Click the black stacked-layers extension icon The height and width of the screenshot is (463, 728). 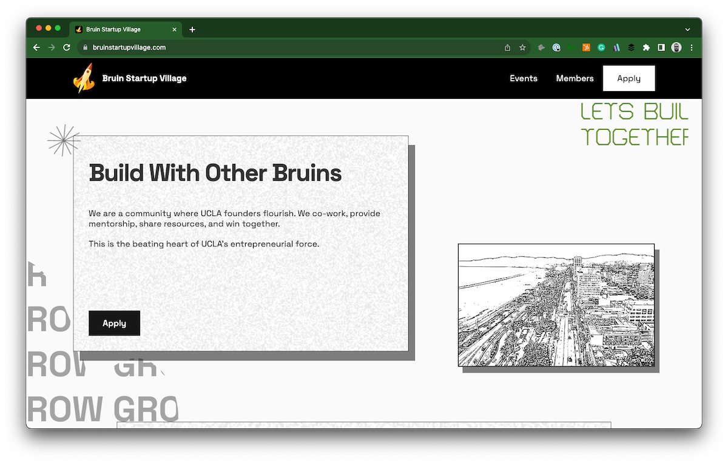(x=631, y=47)
